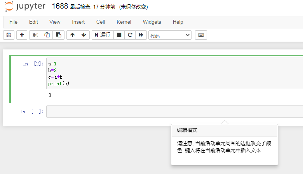Viewport: 303px width, 174px height.
Task: Click the tooltip text starting with 请注意
Action: [224, 147]
